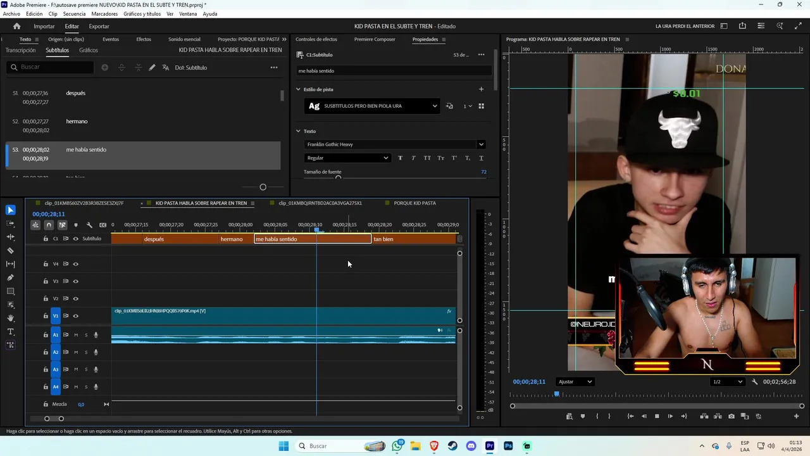Image resolution: width=810 pixels, height=456 pixels.
Task: Click the pencil edit icon in Subtítulos panel
Action: point(152,67)
